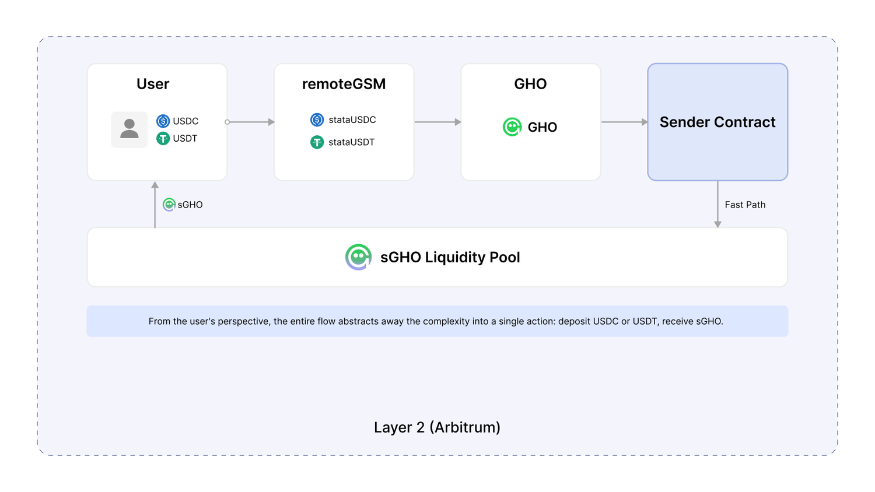Click the Fast Path label
The height and width of the screenshot is (492, 875).
(745, 205)
